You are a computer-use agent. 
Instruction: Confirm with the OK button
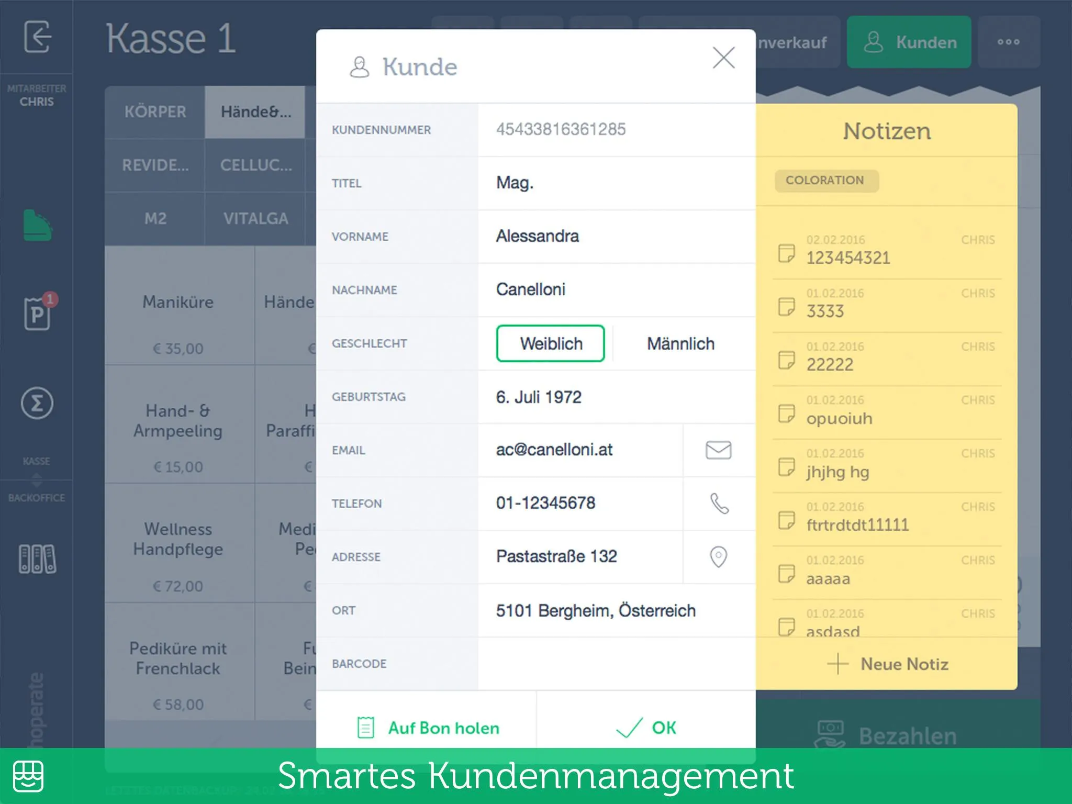(x=646, y=728)
